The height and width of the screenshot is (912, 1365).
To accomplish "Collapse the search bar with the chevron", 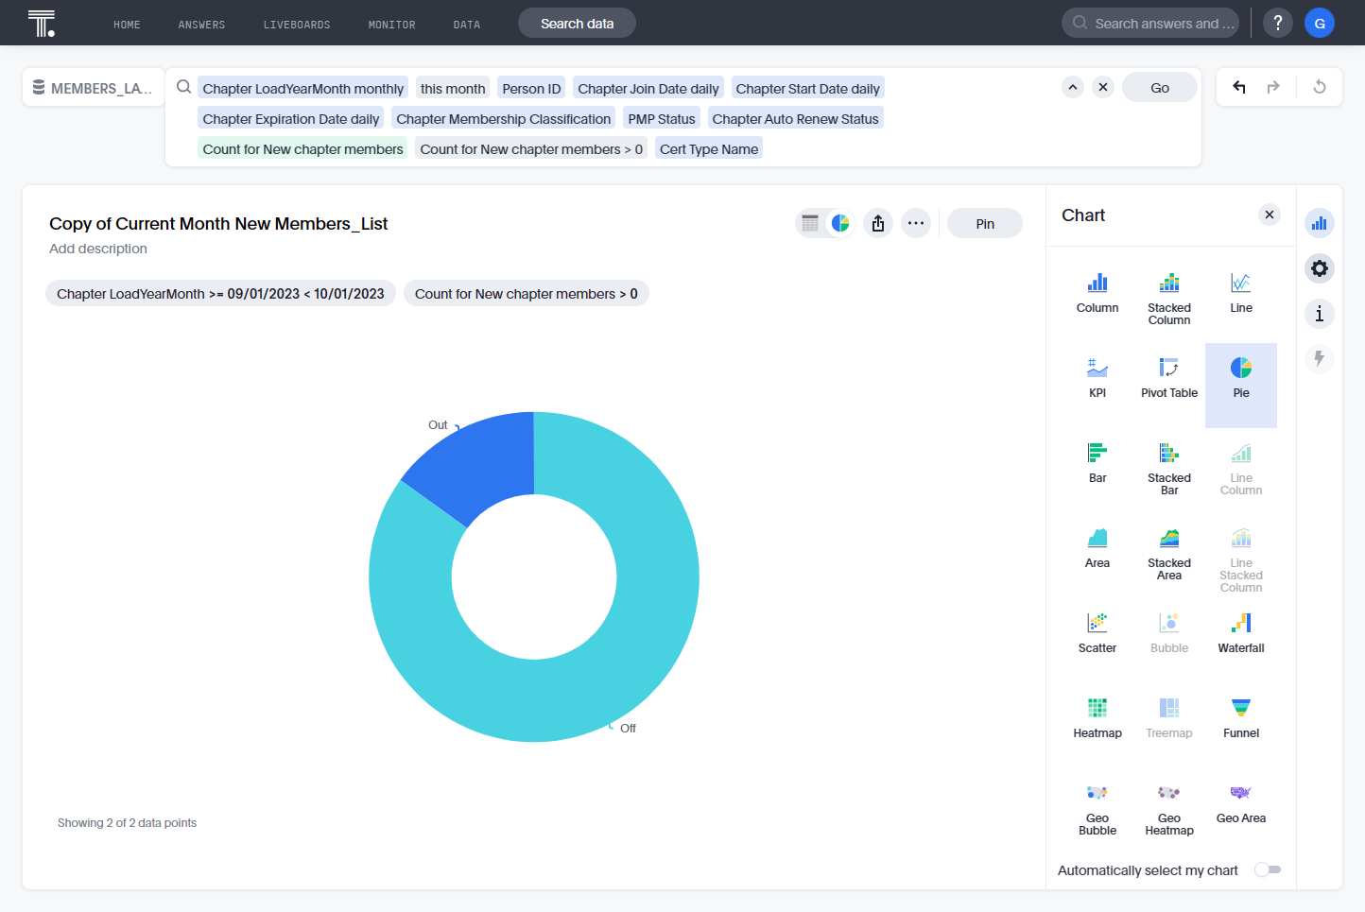I will tap(1073, 87).
